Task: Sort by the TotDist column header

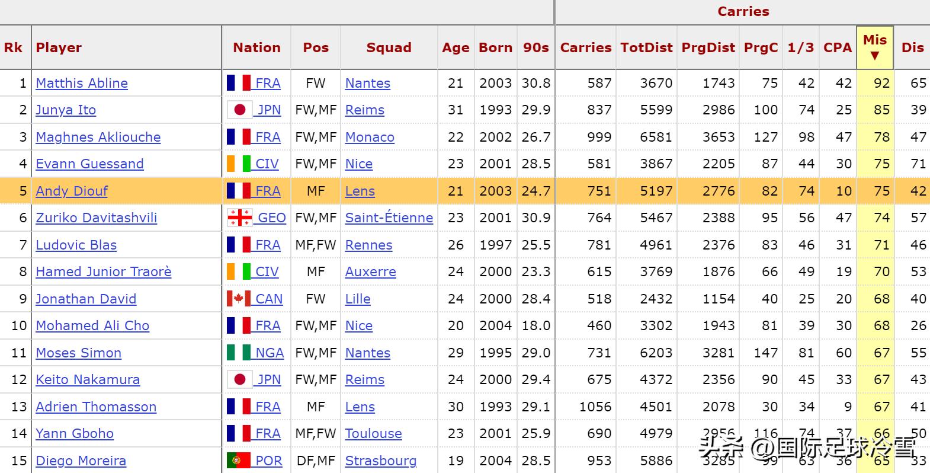Action: tap(646, 47)
